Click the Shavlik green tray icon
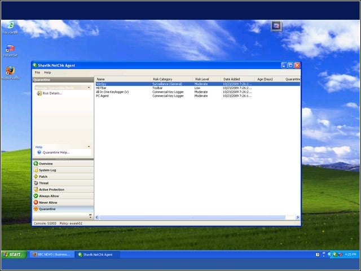Image resolution: width=361 pixels, height=271 pixels. click(335, 255)
